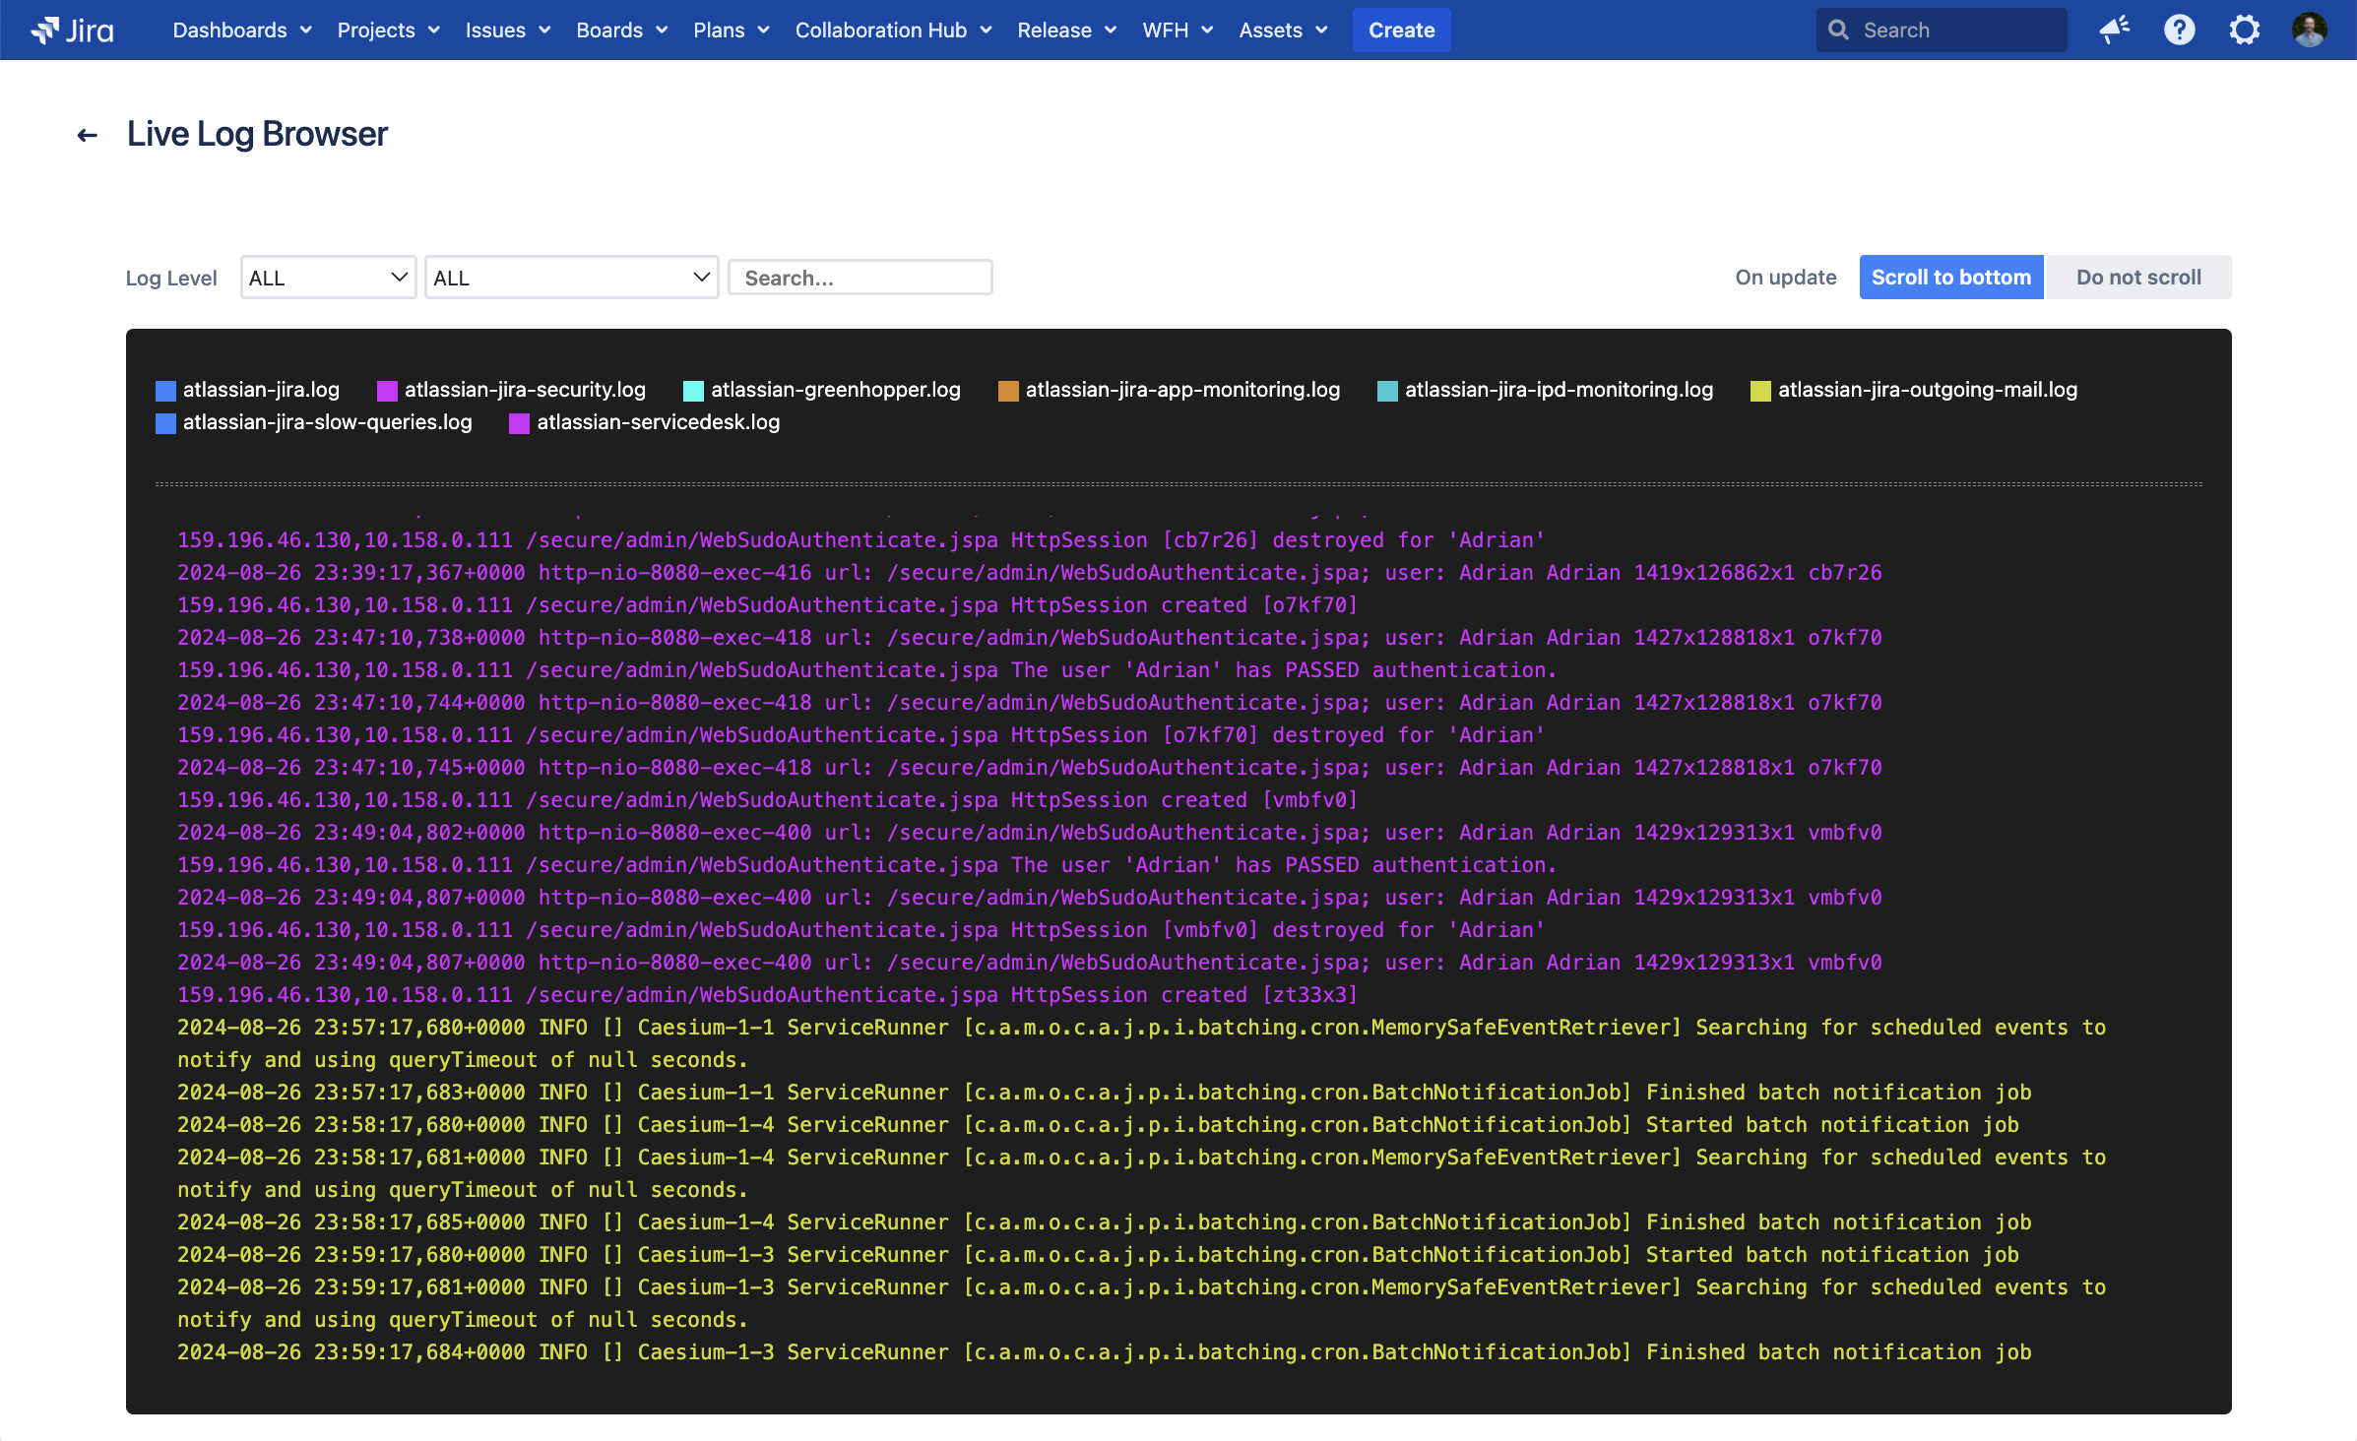Click the 23:58:17,680 Started batch notification line
The width and height of the screenshot is (2357, 1441).
coord(1098,1125)
